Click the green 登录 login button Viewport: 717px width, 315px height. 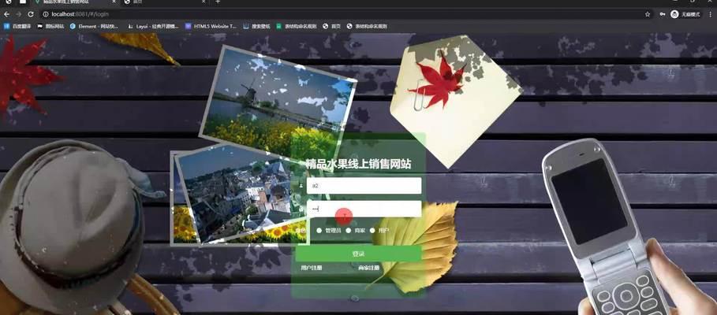click(358, 254)
